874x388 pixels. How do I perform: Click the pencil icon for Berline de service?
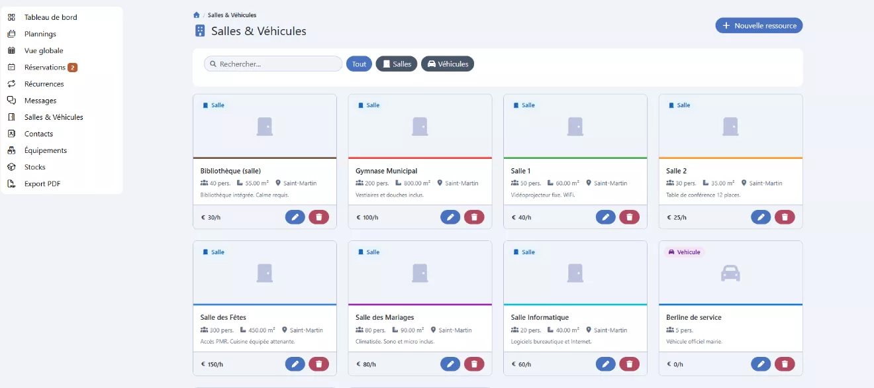(x=761, y=364)
